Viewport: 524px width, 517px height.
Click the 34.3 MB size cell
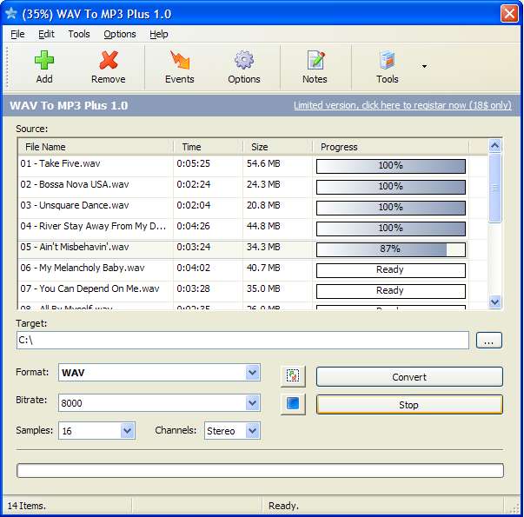pyautogui.click(x=263, y=247)
